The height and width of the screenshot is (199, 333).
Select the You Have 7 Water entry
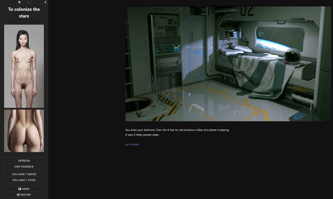tap(24, 174)
